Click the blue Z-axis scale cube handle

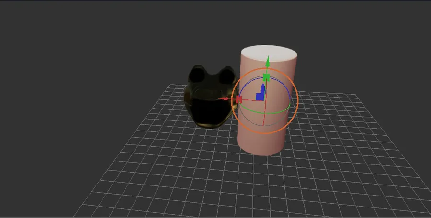point(260,97)
